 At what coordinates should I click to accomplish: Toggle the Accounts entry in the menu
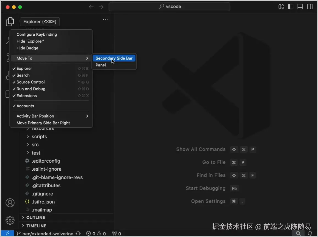click(25, 106)
